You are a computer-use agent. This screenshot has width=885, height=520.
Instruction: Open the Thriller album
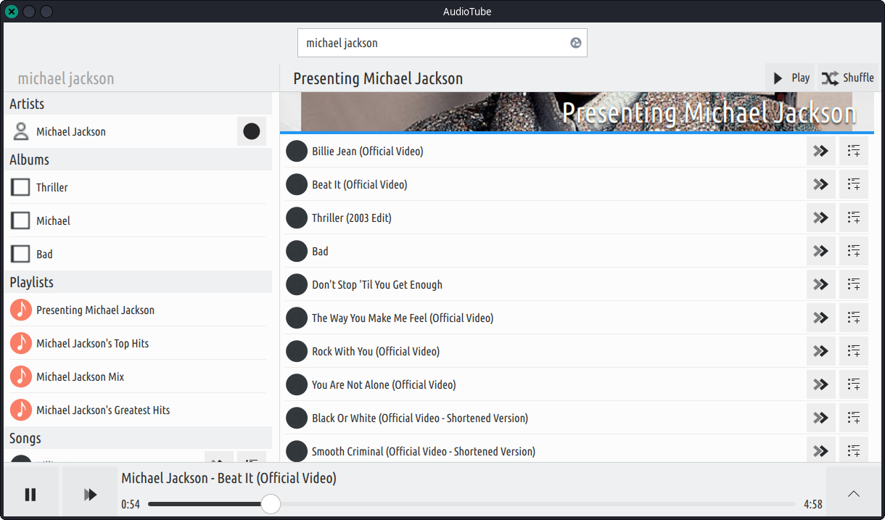pyautogui.click(x=52, y=187)
